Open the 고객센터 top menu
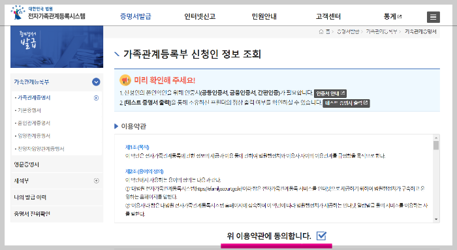The image size is (457, 250). [328, 16]
